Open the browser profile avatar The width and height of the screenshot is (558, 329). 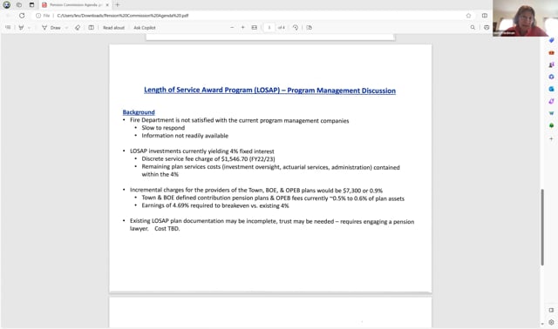[x=7, y=5]
